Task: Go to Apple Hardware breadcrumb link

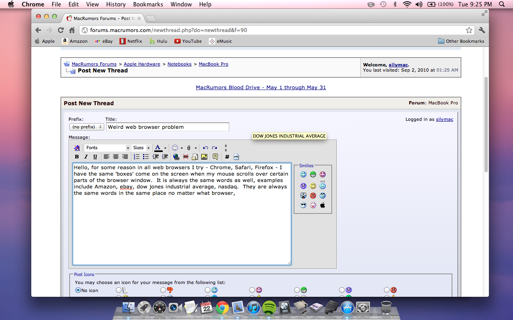Action: [142, 64]
